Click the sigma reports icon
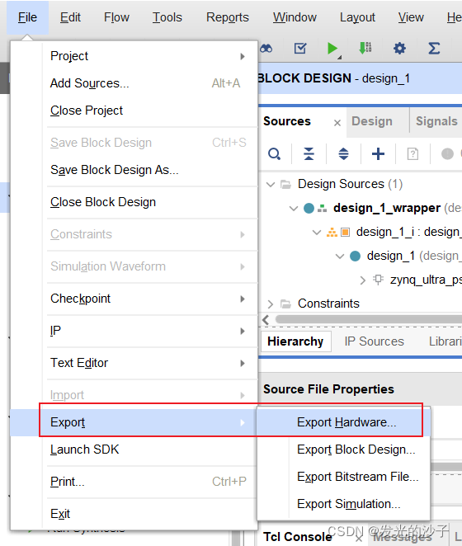 [434, 49]
